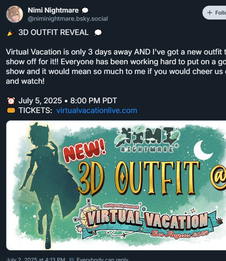Click the people icon next to Everybody can reply

click(x=72, y=259)
